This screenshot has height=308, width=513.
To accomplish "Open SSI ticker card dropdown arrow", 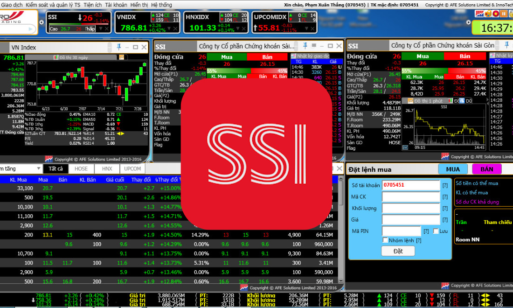I will pos(100,29).
